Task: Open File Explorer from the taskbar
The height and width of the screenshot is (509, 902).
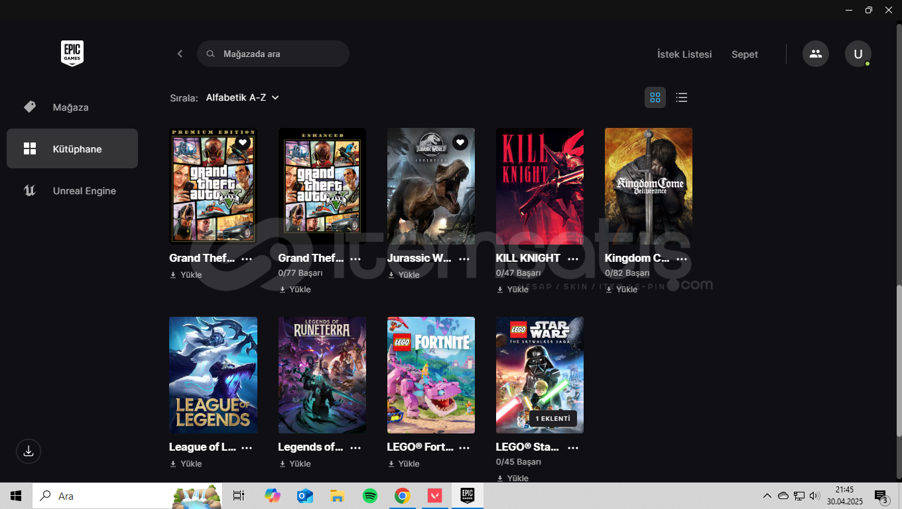Action: 337,496
